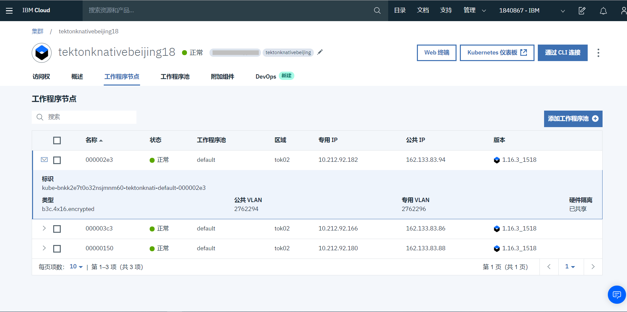
Task: Click private IP 10.212.92.182
Action: pos(338,160)
